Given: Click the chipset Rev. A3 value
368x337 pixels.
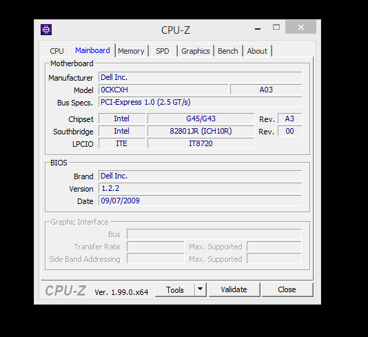Looking at the screenshot, I should pyautogui.click(x=290, y=119).
